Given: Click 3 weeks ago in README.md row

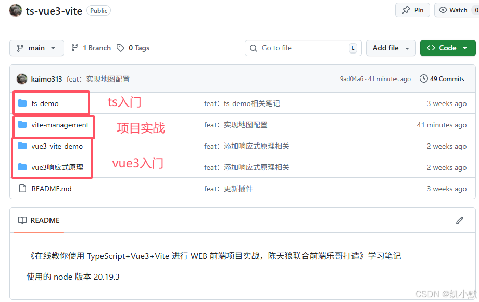Looking at the screenshot, I should click(x=447, y=189).
